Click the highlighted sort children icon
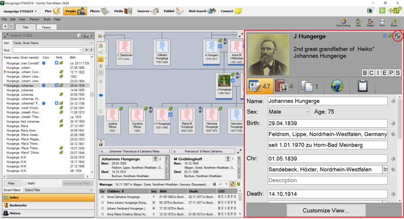Image resolution: width=404 pixels, height=219 pixels. (233, 184)
